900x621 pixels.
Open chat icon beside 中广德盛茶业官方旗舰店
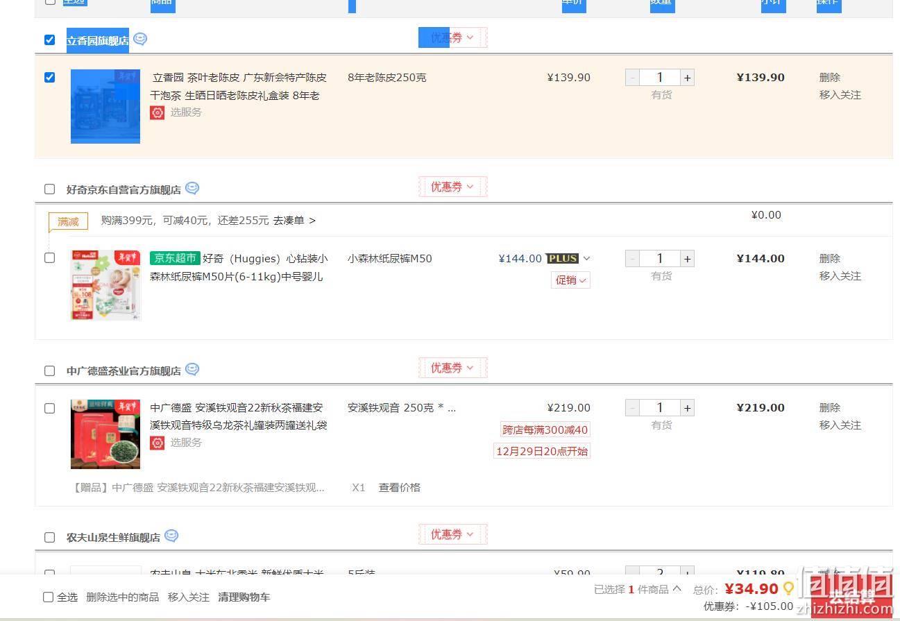pyautogui.click(x=192, y=369)
